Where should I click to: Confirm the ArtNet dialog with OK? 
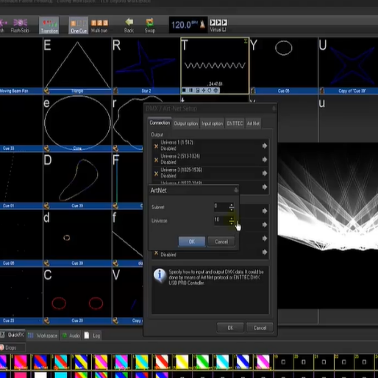click(191, 241)
